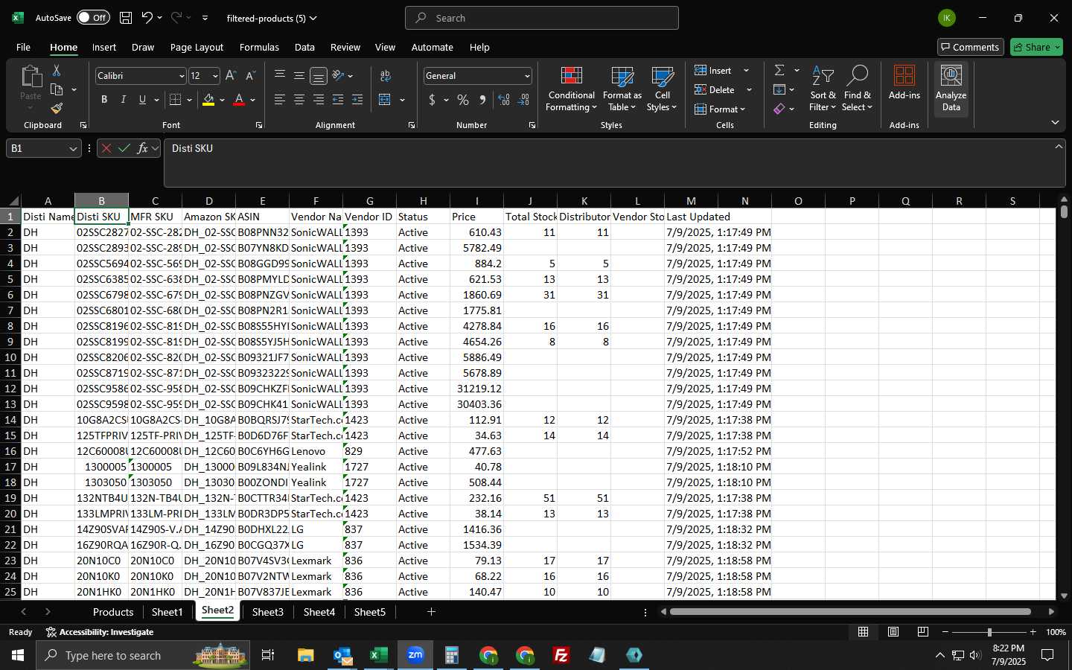Click the Copy icon in Clipboard group
The image size is (1072, 670).
[57, 89]
